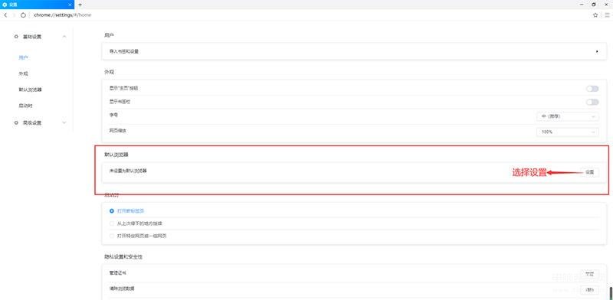The image size is (613, 300).
Task: Bookmark this page with the star icon
Action: 595,15
